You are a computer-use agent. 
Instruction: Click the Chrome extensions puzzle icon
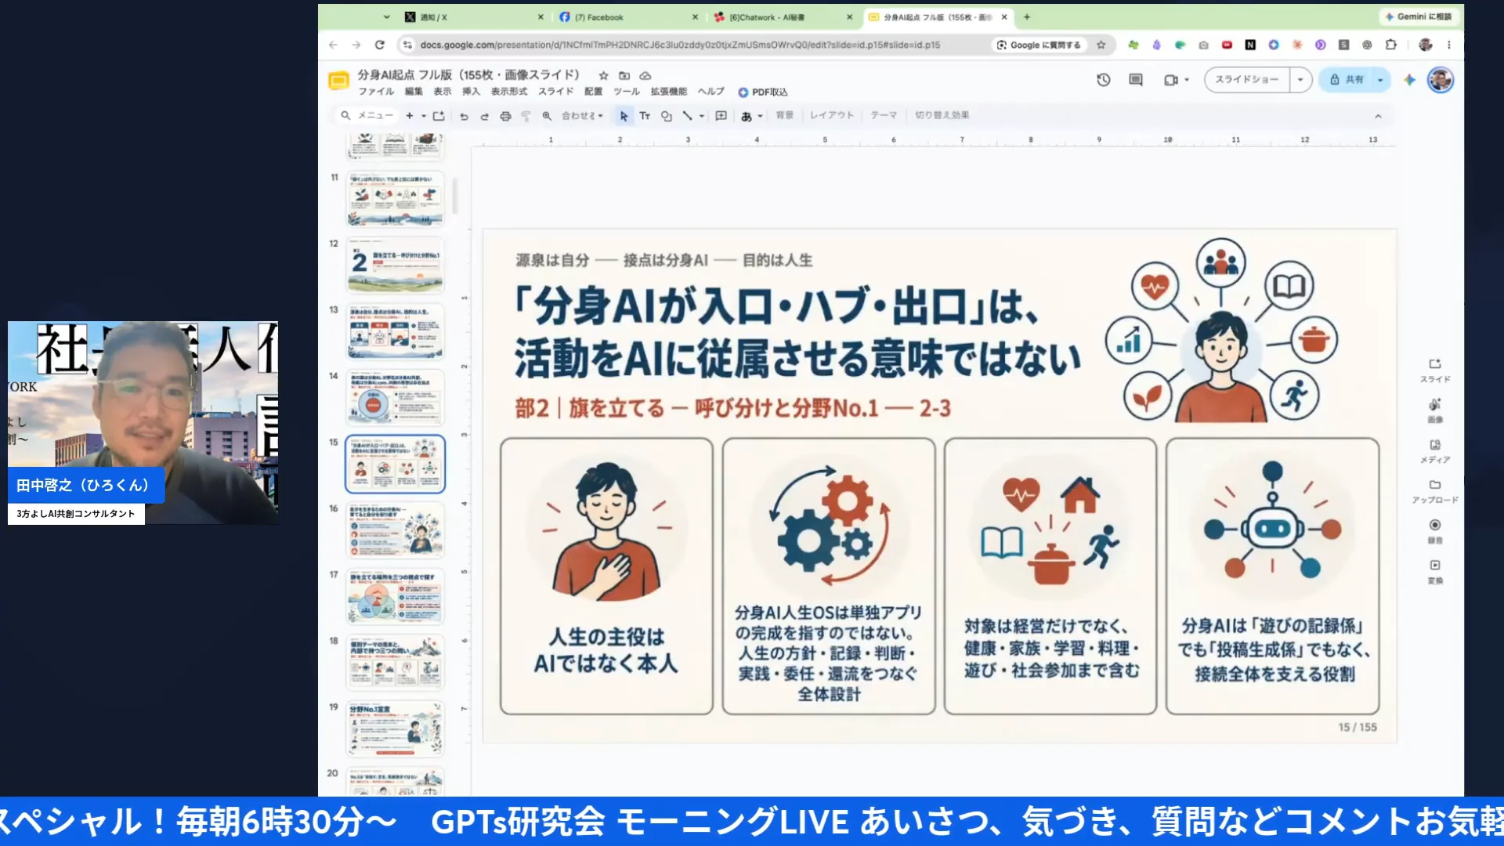coord(1390,45)
